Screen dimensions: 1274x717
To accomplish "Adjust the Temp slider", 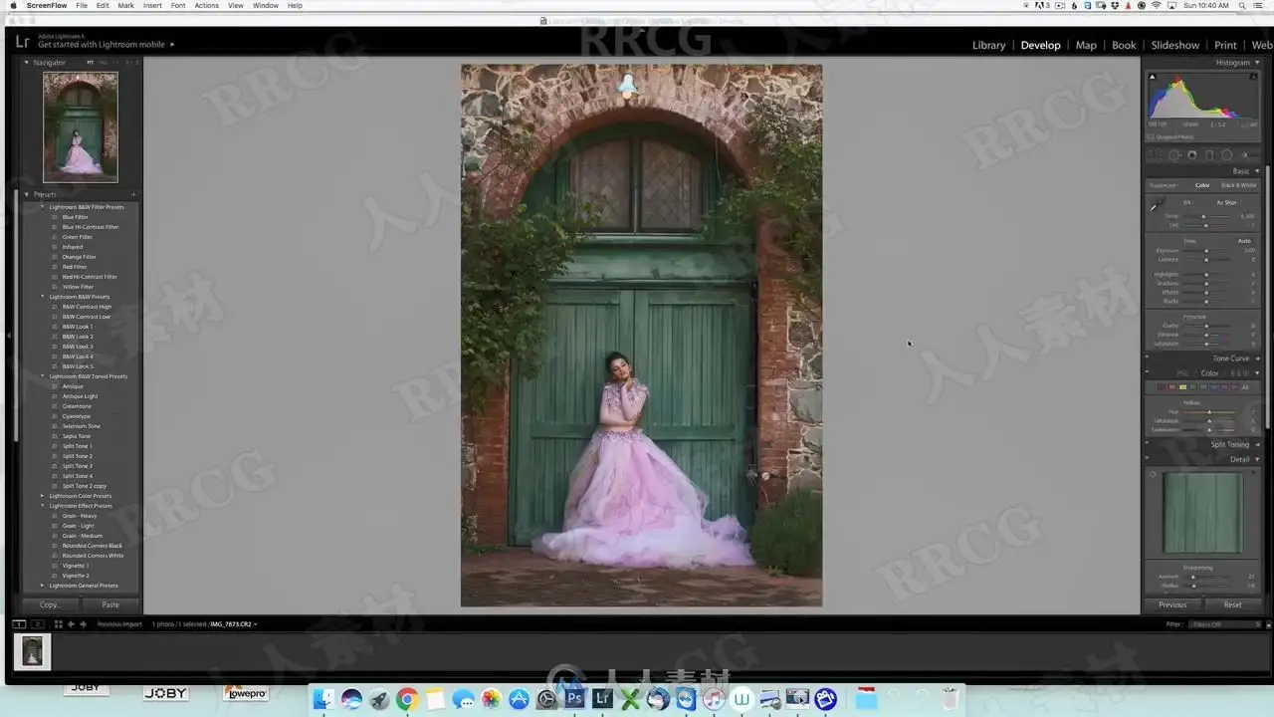I will (1203, 216).
